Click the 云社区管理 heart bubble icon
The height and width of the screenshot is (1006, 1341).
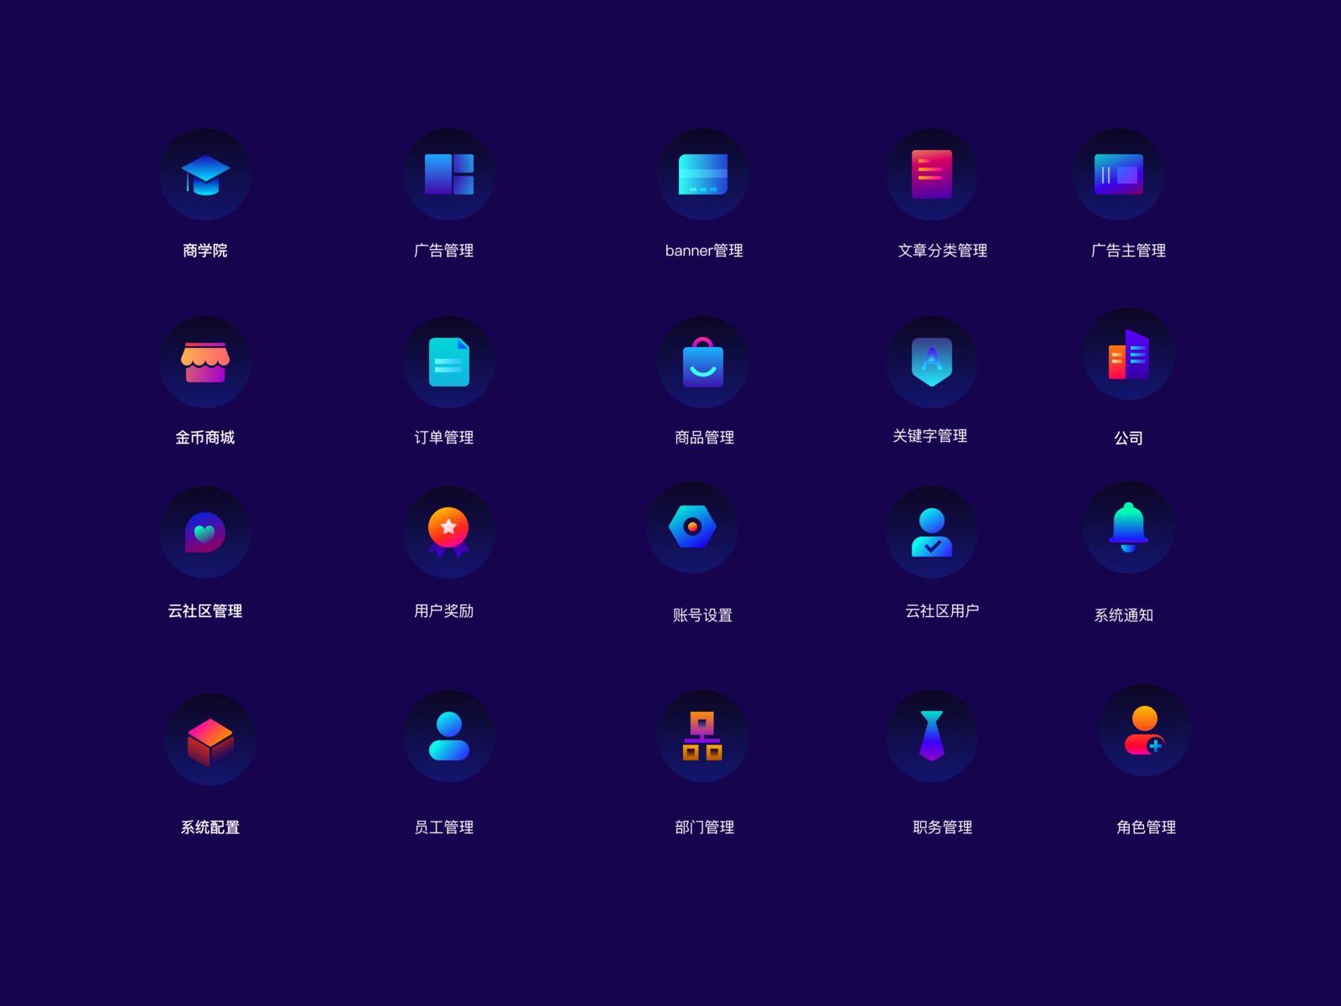pos(205,532)
